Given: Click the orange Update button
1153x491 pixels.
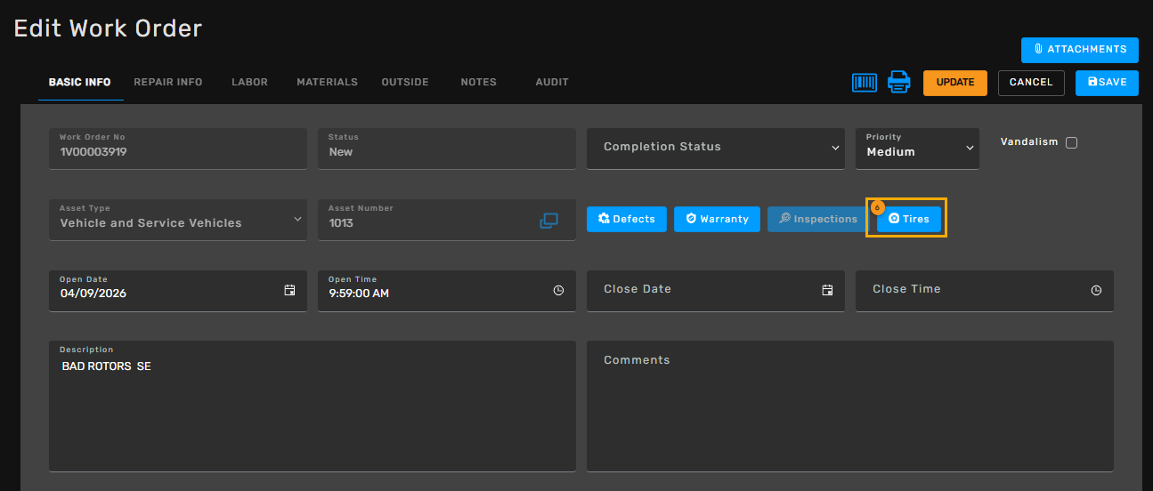Looking at the screenshot, I should coord(955,83).
